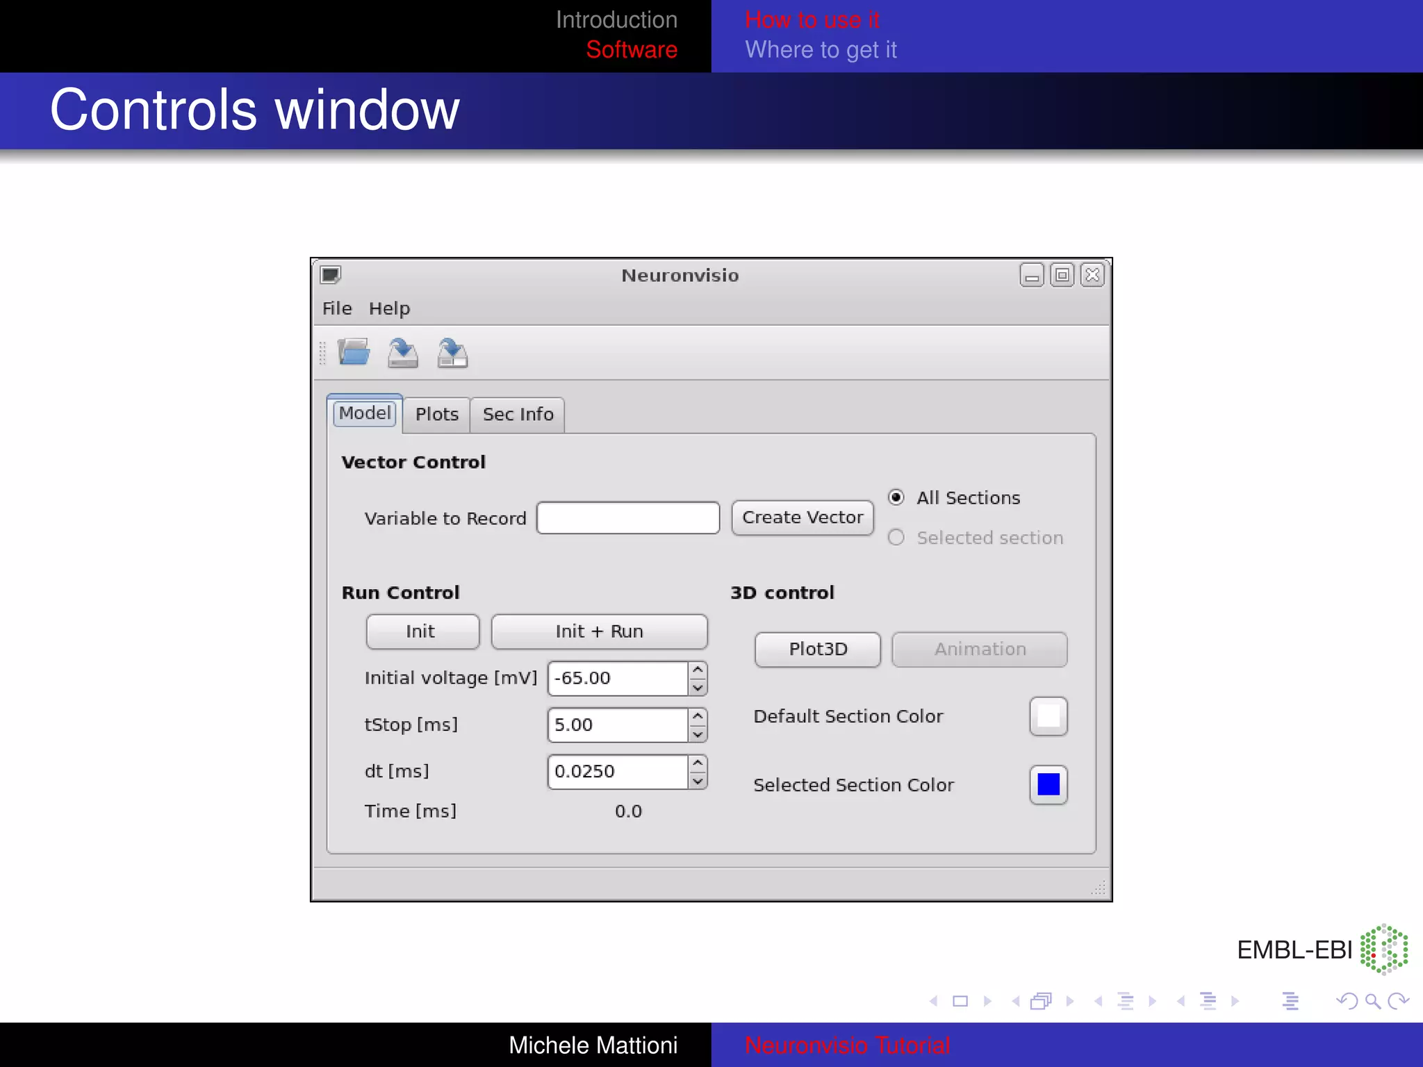Click the search magnifier in navigation bar
Screen dimensions: 1423x1067
click(1372, 1001)
